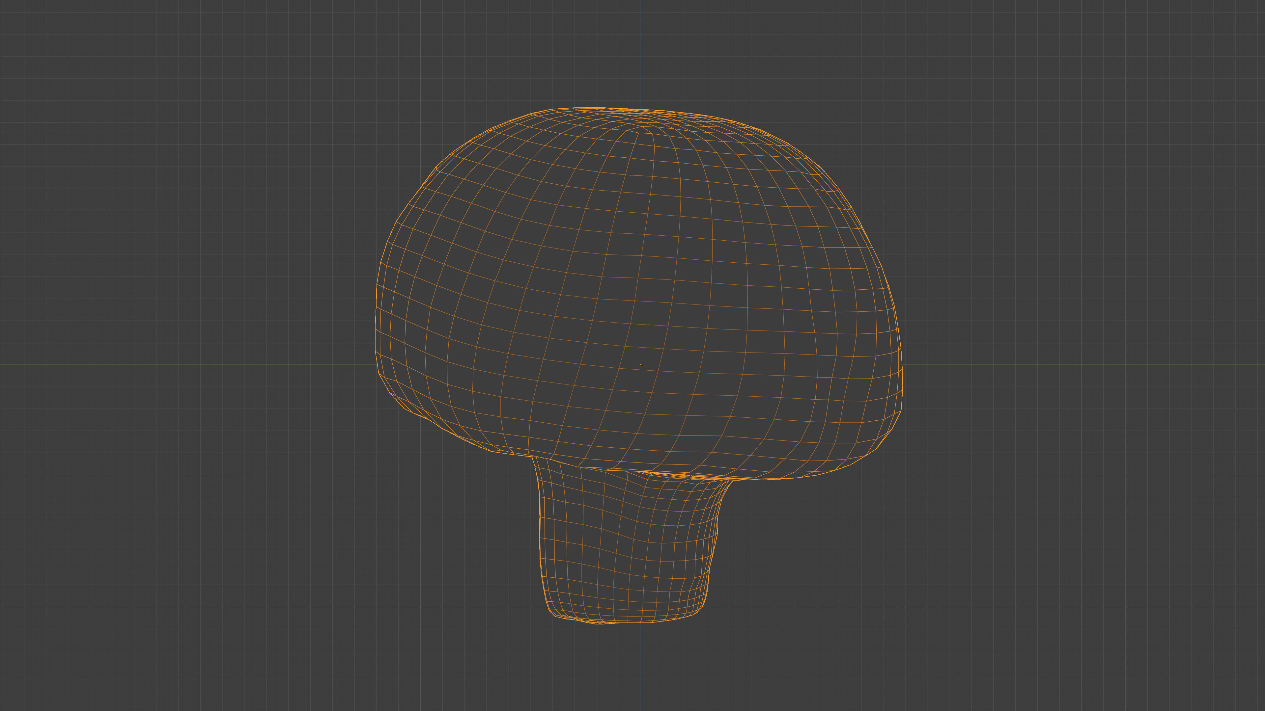Select the mushroom cap wireframe mesh
The height and width of the screenshot is (711, 1265).
(x=638, y=293)
